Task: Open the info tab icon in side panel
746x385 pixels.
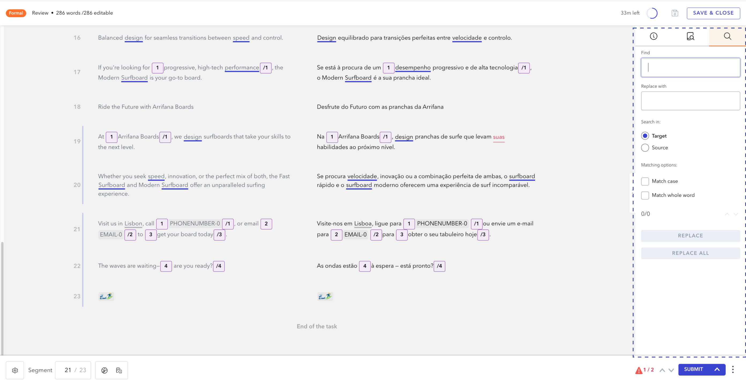Action: 653,36
